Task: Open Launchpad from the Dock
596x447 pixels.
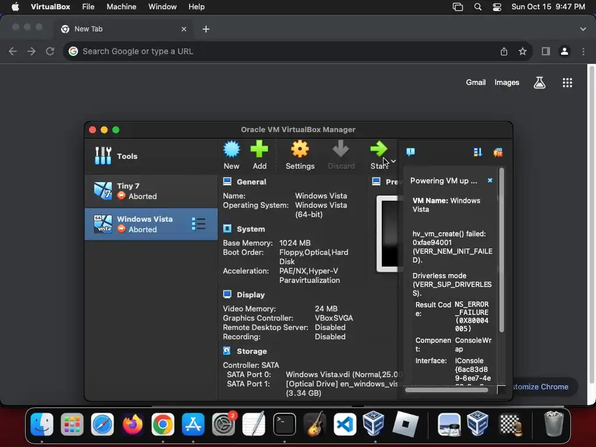Action: tap(72, 424)
